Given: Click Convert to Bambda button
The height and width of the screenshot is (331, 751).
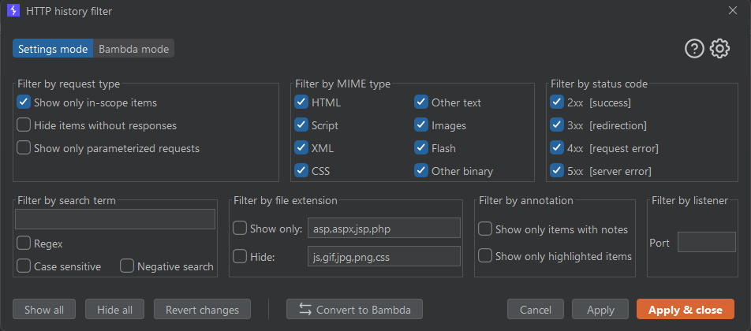Looking at the screenshot, I should tap(354, 309).
